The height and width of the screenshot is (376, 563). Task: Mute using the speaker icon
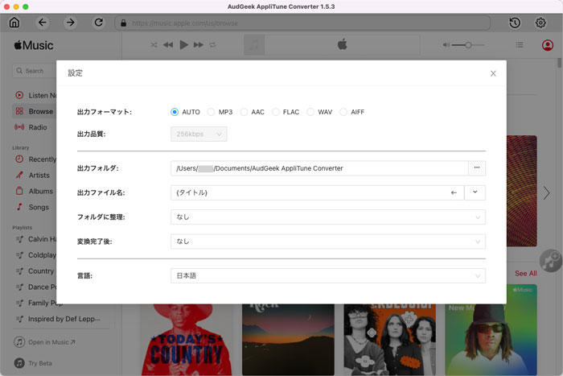[x=446, y=45]
